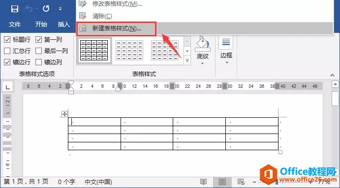Viewport: 340px width, 188px height.
Task: Uncheck the 镶边行 checkbox
Action: point(7,62)
